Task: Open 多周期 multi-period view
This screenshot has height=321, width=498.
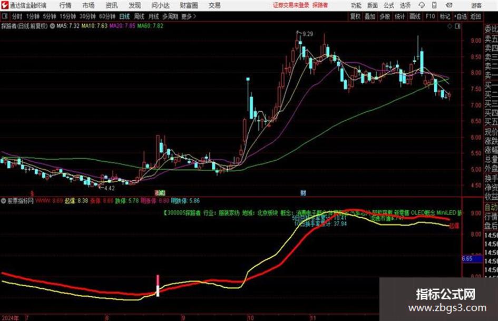Action: click(170, 16)
